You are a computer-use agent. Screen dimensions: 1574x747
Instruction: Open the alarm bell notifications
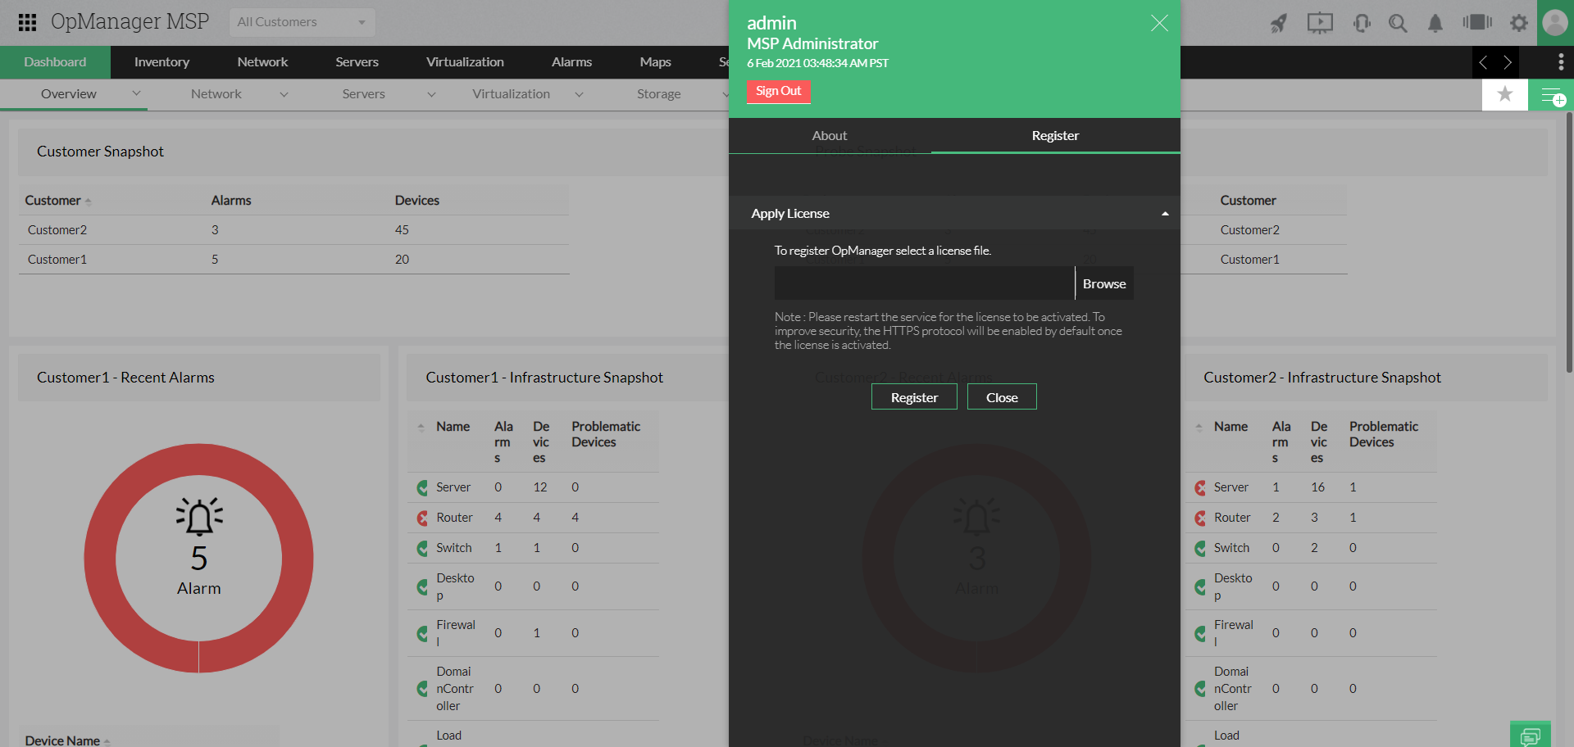tap(1435, 23)
